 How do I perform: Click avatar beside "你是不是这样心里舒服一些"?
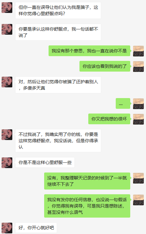7,163
